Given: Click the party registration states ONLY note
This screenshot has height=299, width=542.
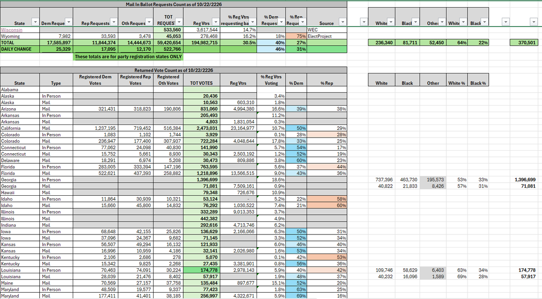Looking at the screenshot, I should [x=129, y=57].
